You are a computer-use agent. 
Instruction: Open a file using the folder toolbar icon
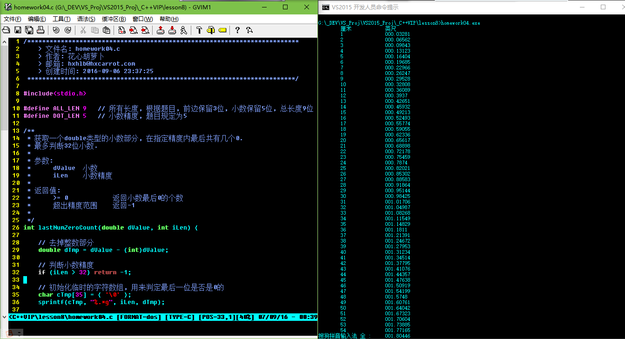point(6,30)
